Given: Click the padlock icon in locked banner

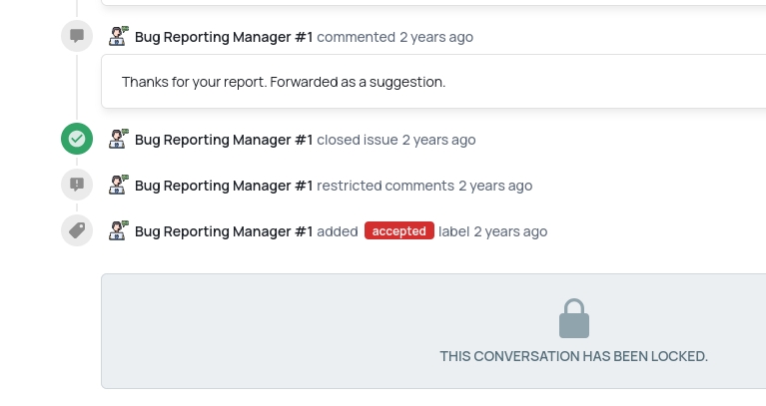Looking at the screenshot, I should click(x=573, y=318).
